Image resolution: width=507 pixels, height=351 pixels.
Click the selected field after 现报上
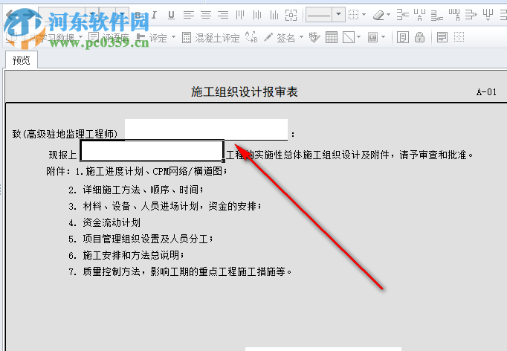[152, 151]
